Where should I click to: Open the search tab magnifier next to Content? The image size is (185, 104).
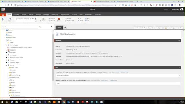click(65, 27)
